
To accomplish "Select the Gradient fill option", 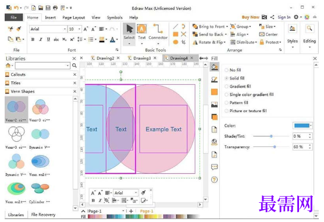I will (238, 87).
